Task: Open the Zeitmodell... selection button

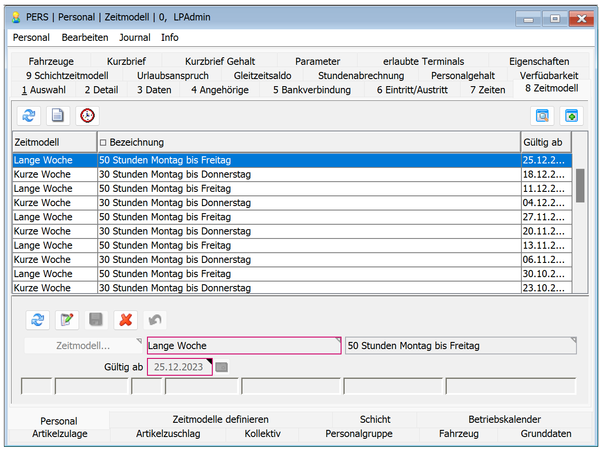Action: (x=83, y=346)
